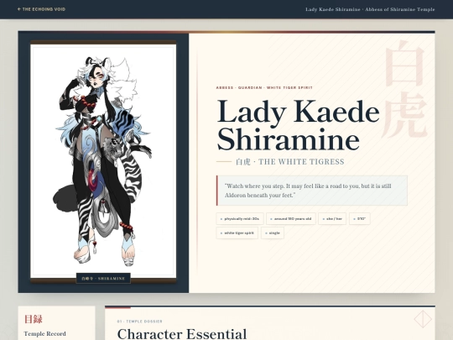Select the 'white tiger spirit' tag
This screenshot has width=453, height=340.
click(x=237, y=233)
